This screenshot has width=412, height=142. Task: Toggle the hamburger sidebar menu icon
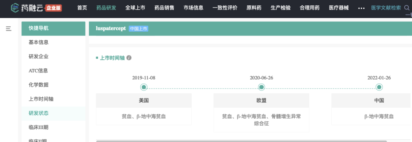coord(9,28)
